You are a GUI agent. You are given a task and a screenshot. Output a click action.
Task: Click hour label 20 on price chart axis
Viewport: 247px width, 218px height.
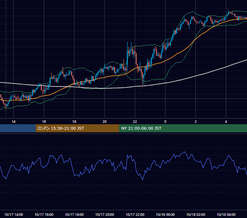(x=105, y=122)
